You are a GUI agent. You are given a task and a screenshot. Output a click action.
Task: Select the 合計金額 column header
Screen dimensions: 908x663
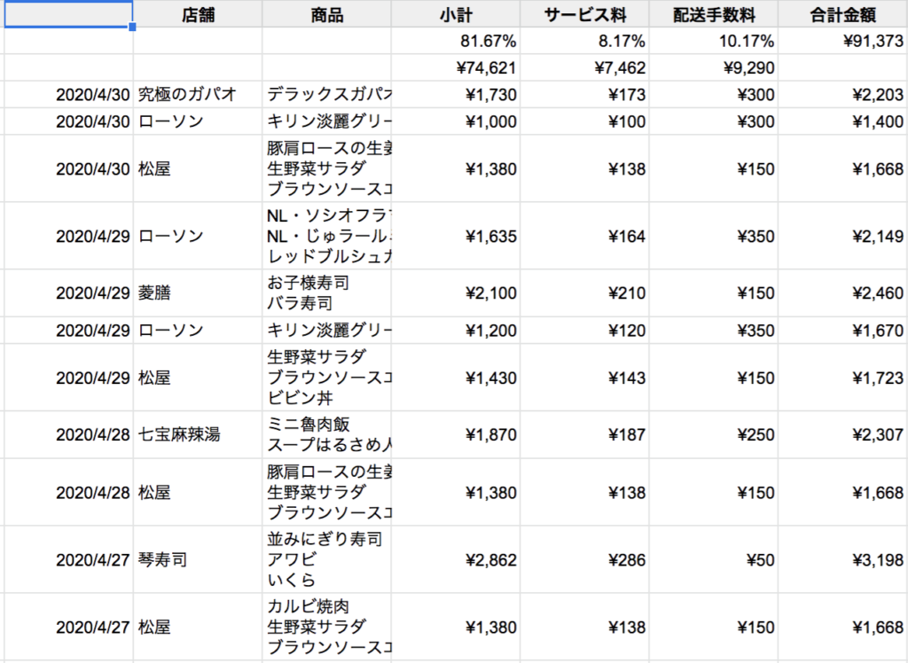[x=843, y=14]
